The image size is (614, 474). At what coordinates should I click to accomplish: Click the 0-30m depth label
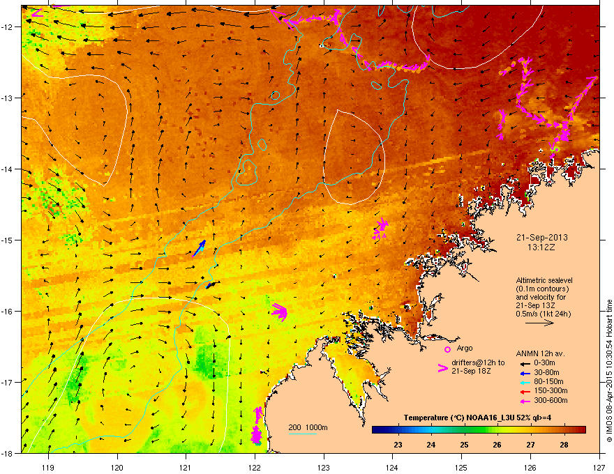point(544,363)
